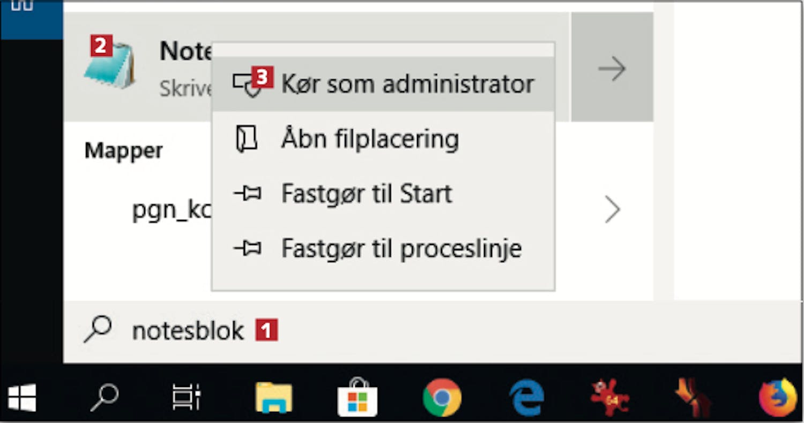Click the search box magnifier icon
Image resolution: width=804 pixels, height=423 pixels.
[98, 330]
